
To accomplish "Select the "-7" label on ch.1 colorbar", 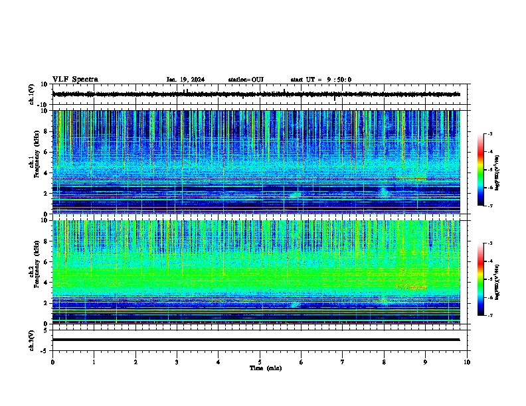I will pyautogui.click(x=489, y=206).
